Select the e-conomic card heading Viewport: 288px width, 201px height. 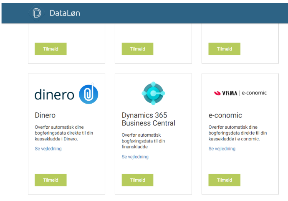[x=225, y=115]
